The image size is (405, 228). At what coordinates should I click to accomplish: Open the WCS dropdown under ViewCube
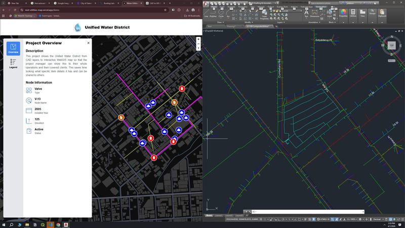[x=391, y=60]
